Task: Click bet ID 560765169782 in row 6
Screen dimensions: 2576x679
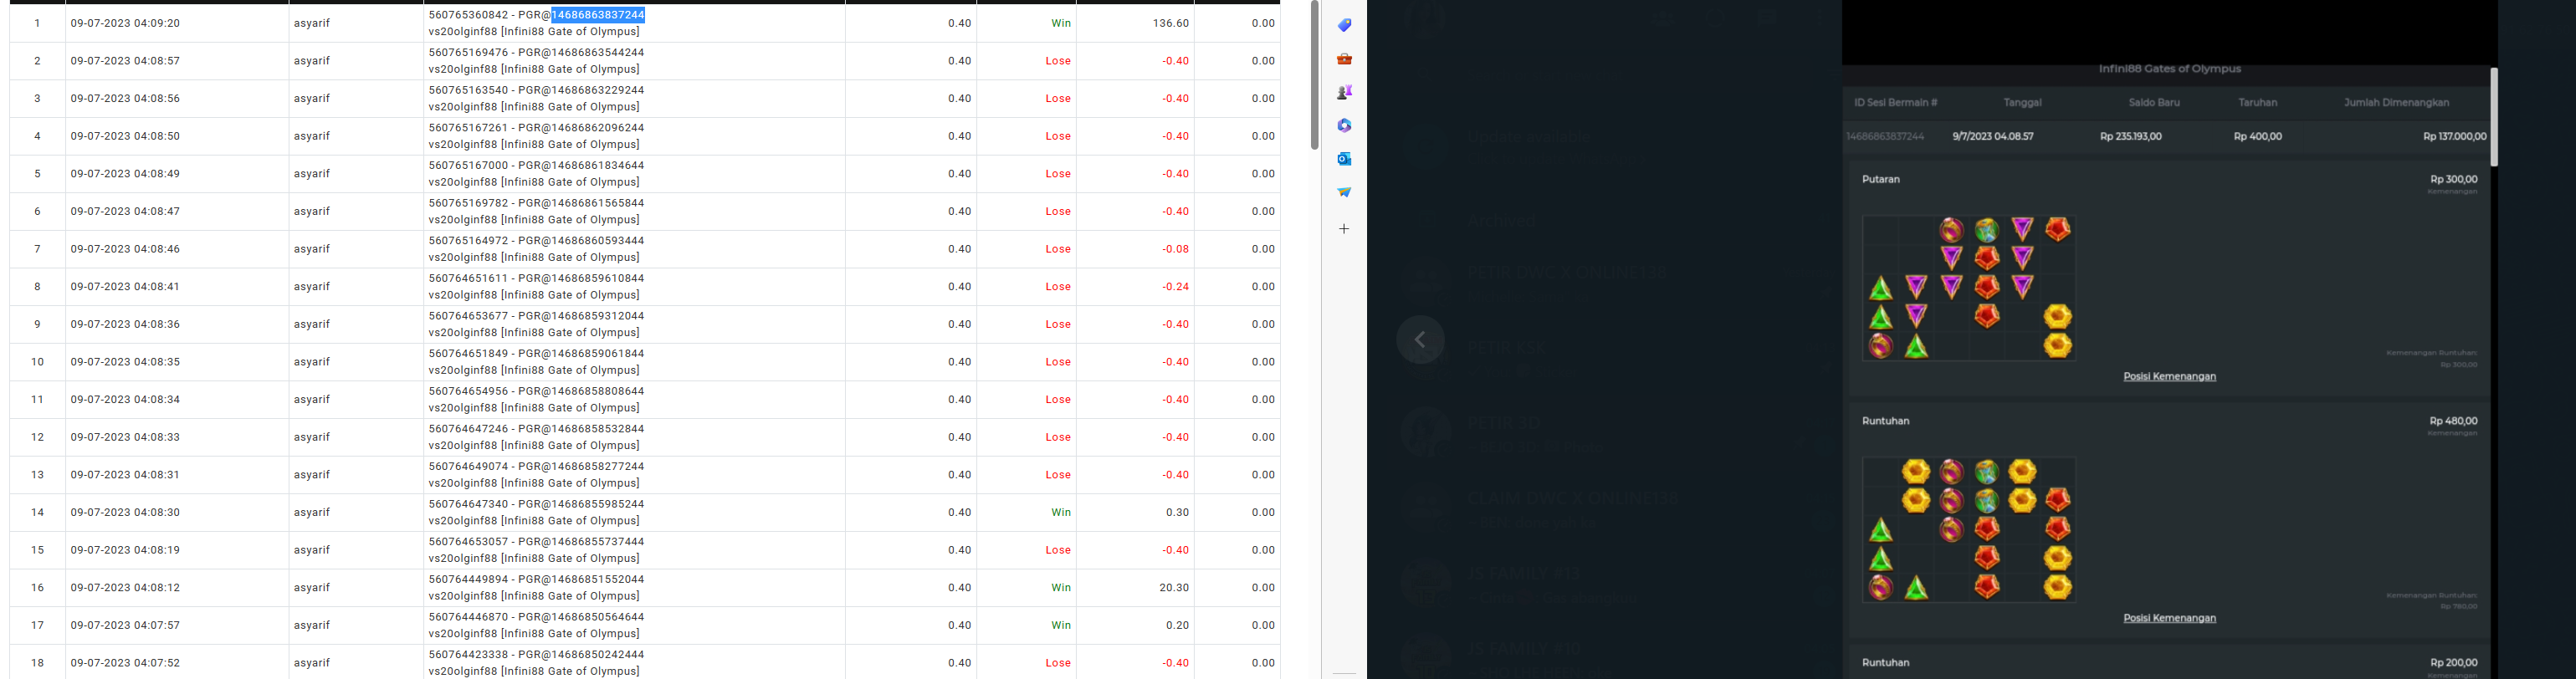Action: (468, 203)
